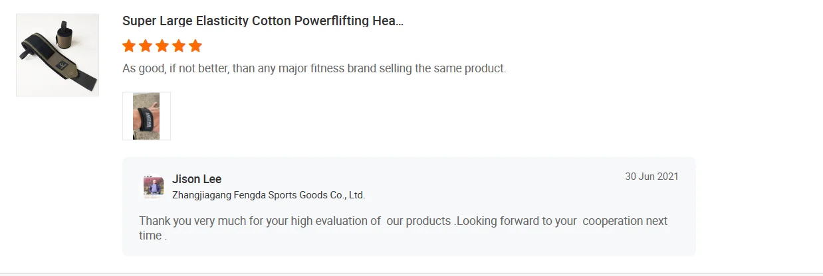Screen dimensions: 823x276
Task: Click the third orange rating star
Action: pos(162,46)
